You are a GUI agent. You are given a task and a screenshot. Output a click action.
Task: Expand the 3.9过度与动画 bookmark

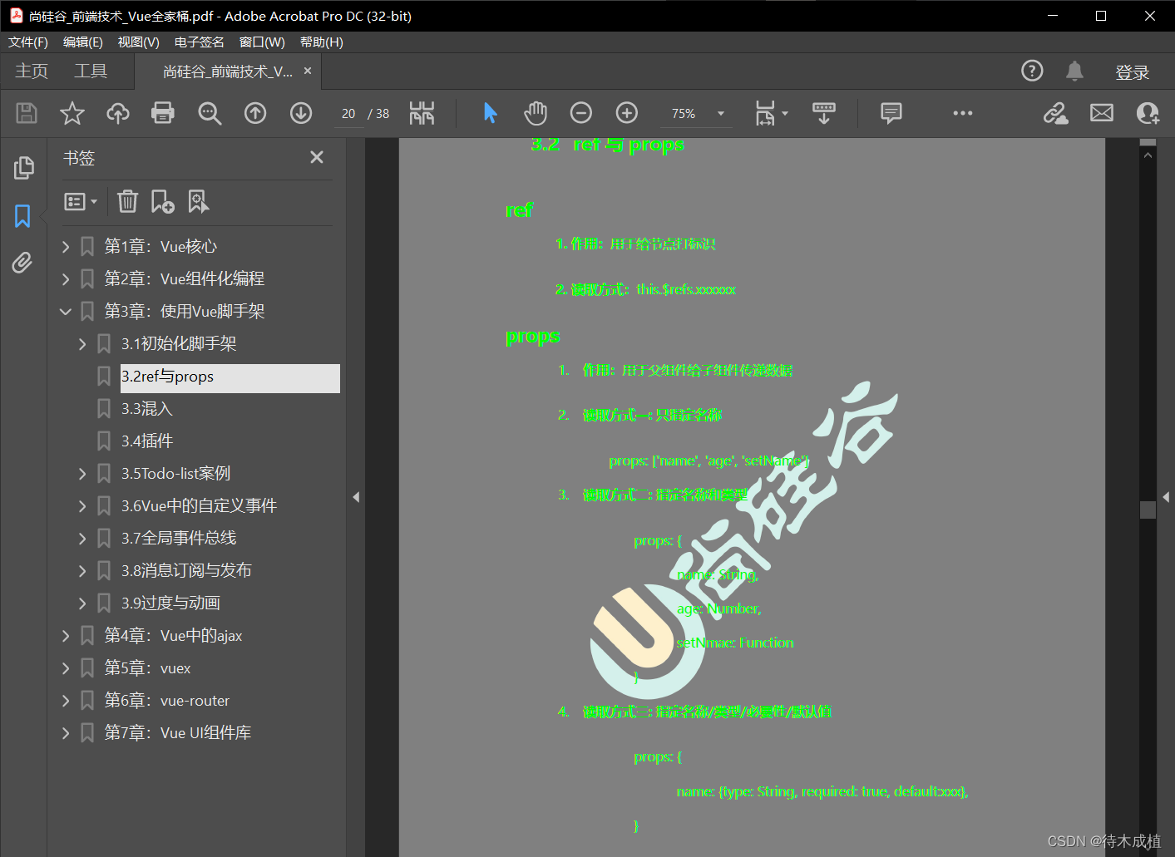pos(82,603)
